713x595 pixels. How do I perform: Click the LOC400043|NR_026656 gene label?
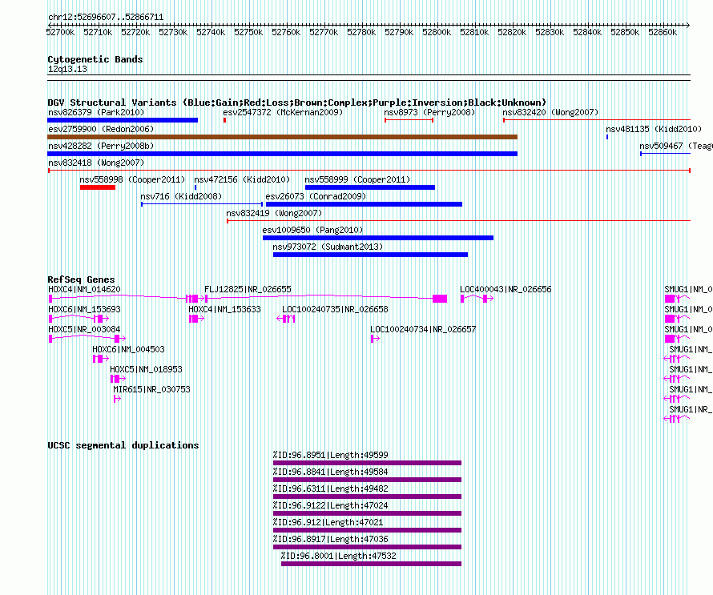tap(506, 289)
